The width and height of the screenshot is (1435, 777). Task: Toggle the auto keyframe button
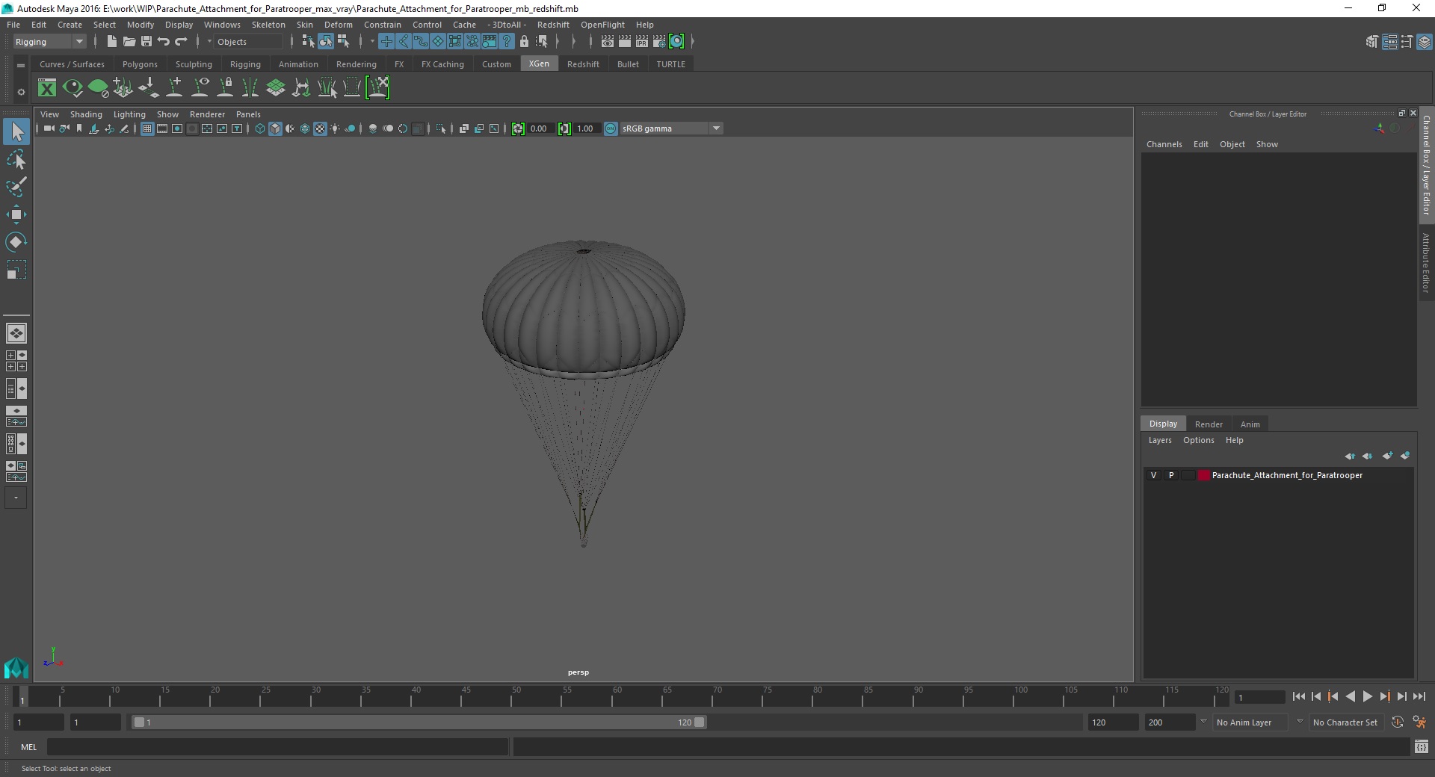click(1398, 722)
